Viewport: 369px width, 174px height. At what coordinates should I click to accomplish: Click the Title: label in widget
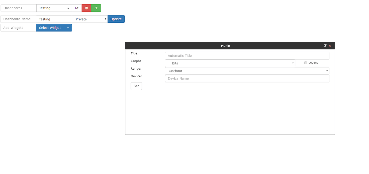point(134,53)
